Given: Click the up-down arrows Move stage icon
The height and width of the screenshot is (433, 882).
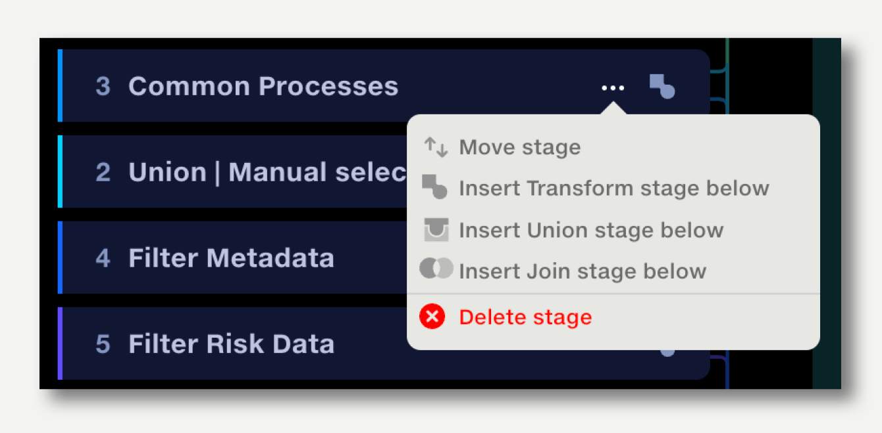Looking at the screenshot, I should click(x=435, y=147).
